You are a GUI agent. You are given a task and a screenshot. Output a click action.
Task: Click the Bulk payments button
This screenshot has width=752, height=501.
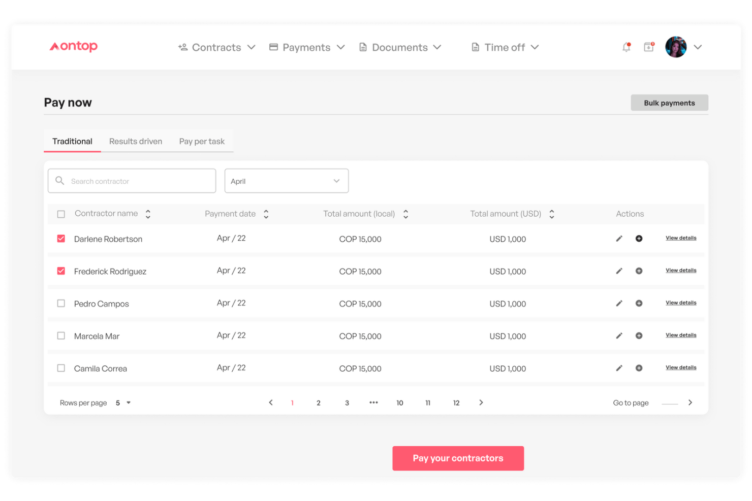coord(669,103)
